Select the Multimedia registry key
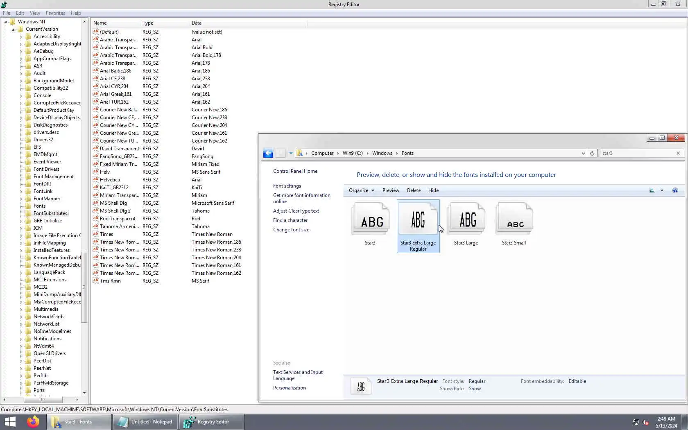688x430 pixels. [46, 309]
